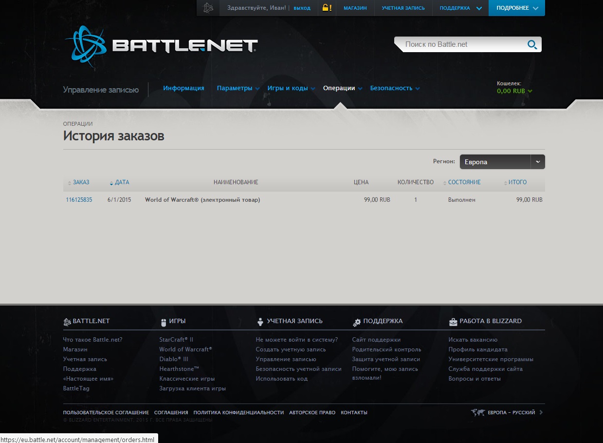Click the sort arrows icon next to СОСТОЯНИЕ
This screenshot has width=603, height=443.
pyautogui.click(x=444, y=183)
